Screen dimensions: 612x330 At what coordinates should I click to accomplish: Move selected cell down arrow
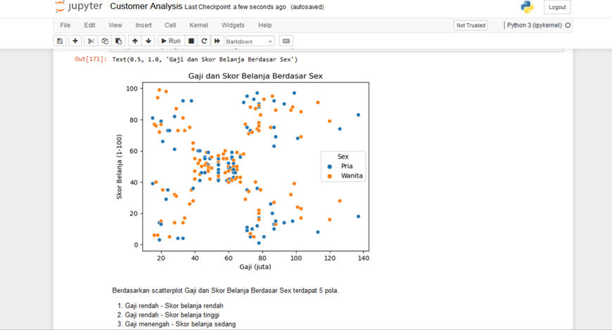coord(148,41)
